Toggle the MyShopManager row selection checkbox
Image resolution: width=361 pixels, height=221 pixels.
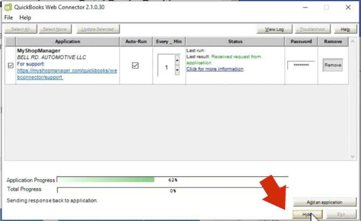pyautogui.click(x=11, y=65)
